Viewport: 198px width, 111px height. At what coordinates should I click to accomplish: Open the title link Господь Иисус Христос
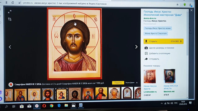coord(163,13)
